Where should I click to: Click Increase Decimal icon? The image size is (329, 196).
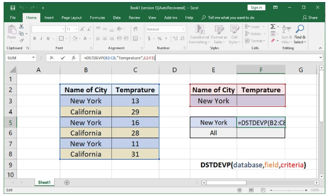click(x=175, y=38)
